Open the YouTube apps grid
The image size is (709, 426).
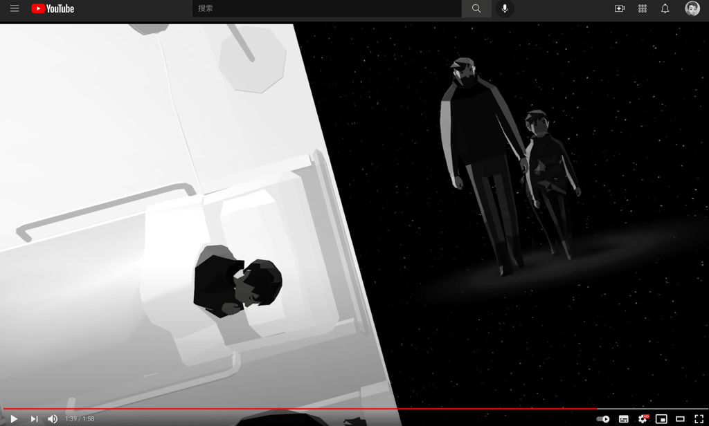642,8
